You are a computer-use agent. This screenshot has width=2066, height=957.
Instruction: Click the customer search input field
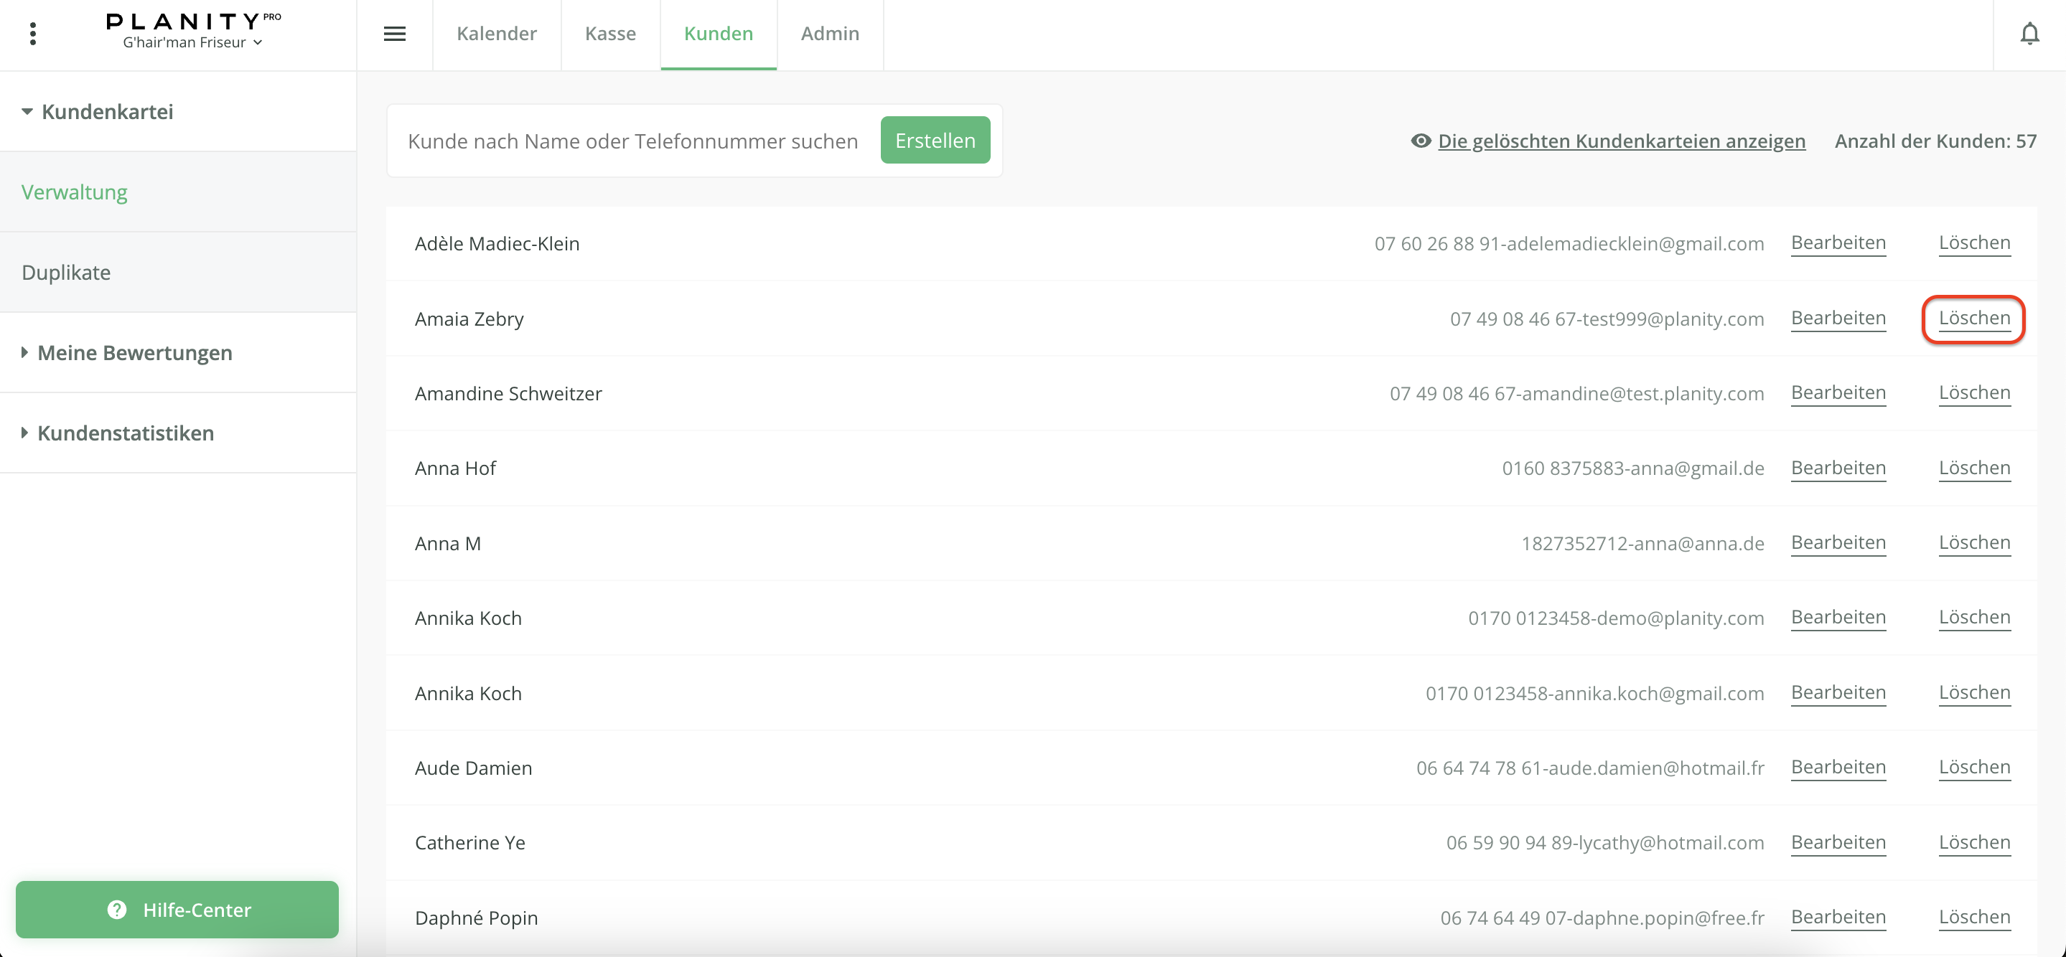(x=632, y=141)
